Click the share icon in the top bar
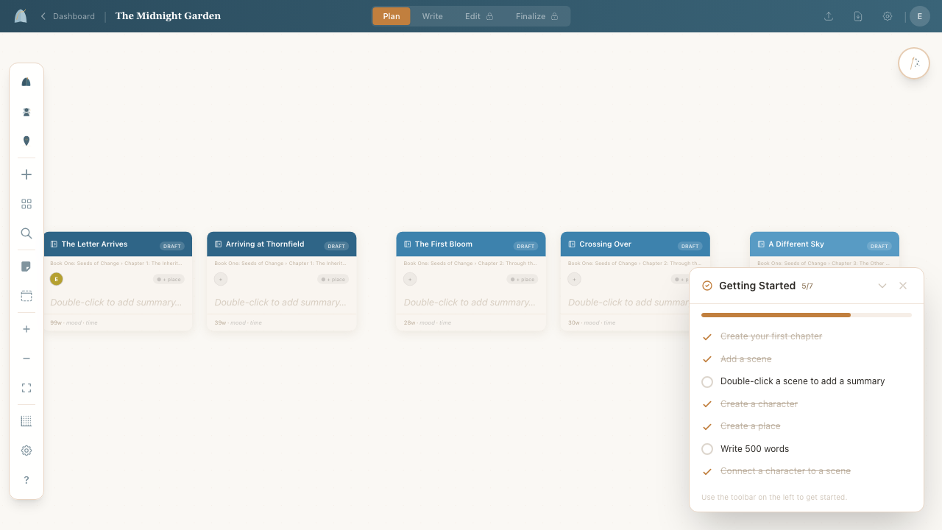The height and width of the screenshot is (530, 942). point(829,15)
